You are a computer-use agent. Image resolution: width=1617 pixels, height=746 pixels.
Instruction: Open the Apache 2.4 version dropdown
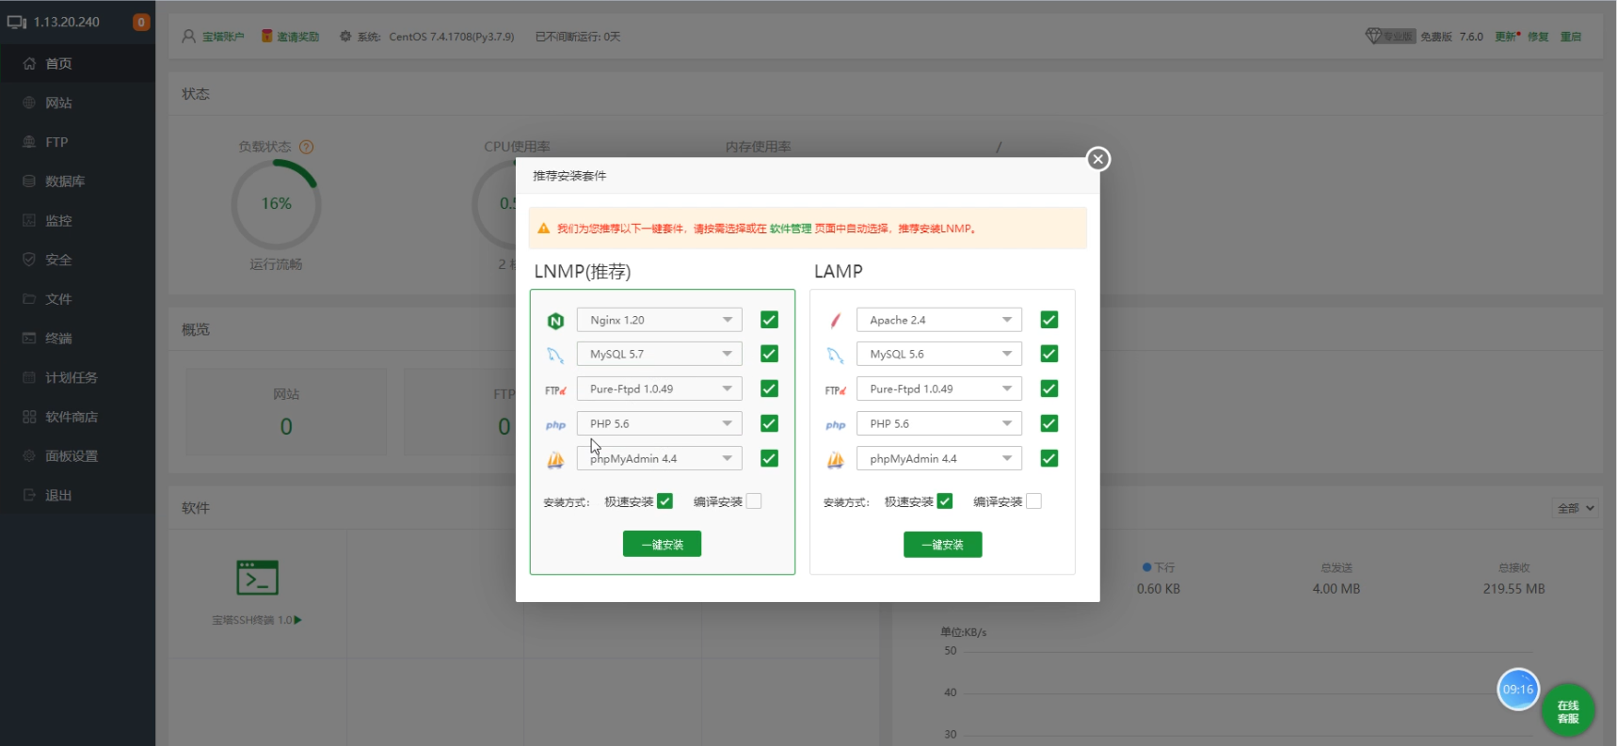[x=939, y=320]
